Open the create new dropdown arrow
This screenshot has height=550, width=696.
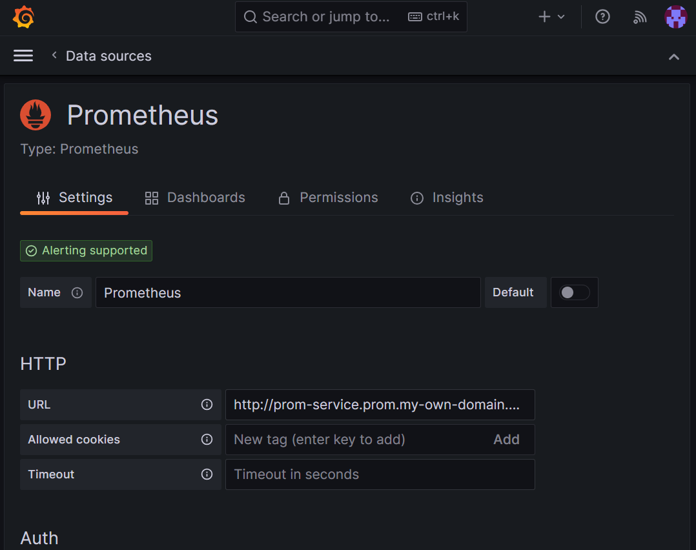pyautogui.click(x=560, y=16)
